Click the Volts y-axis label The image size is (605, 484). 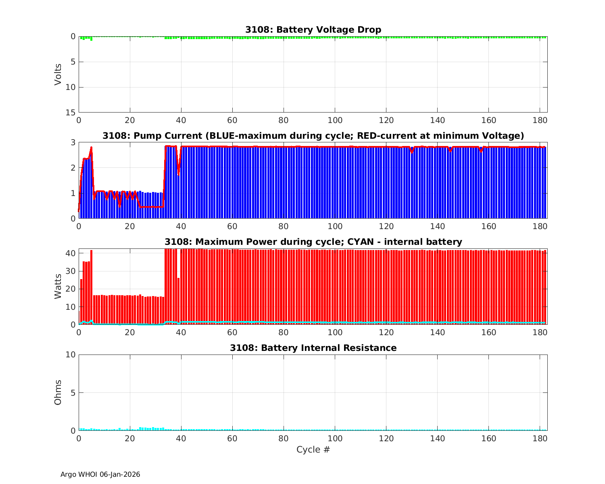tap(58, 74)
